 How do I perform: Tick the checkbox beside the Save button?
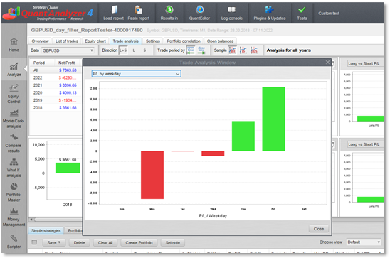click(34, 242)
